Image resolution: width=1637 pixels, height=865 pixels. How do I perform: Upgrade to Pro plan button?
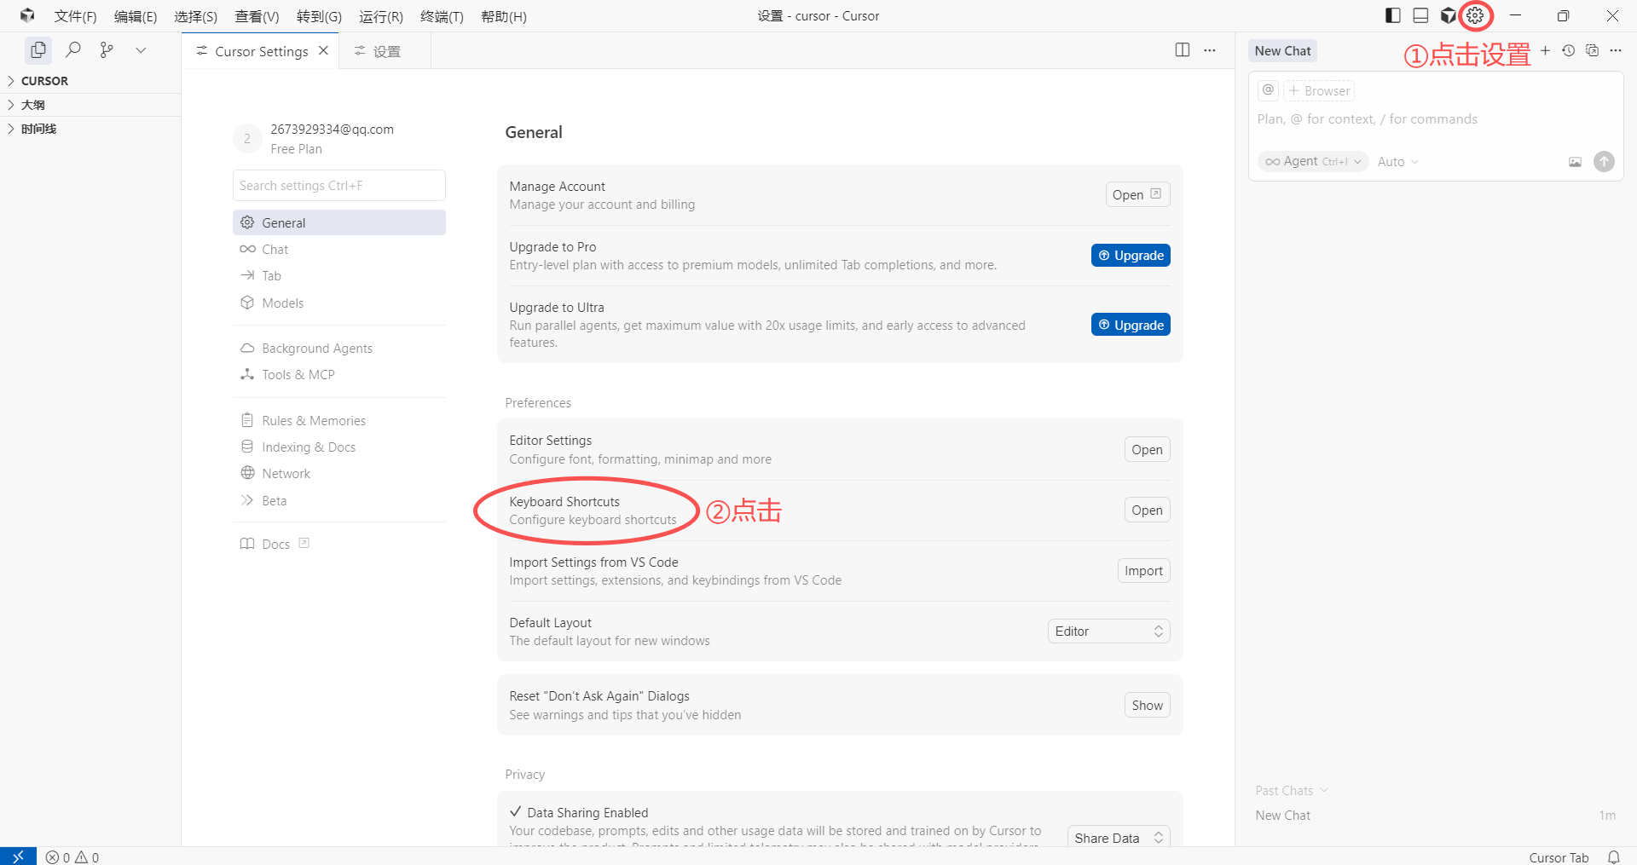(1131, 255)
